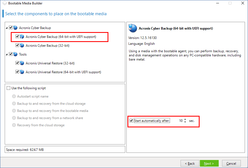The height and width of the screenshot is (168, 248).
Task: Collapse the Tools tree node
Action: [7, 54]
